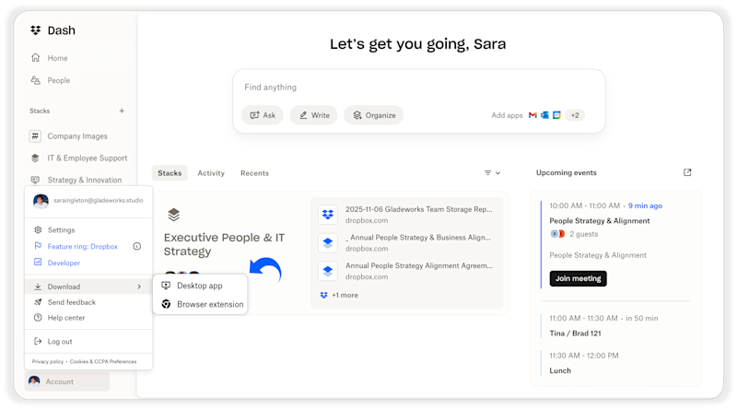This screenshot has width=737, height=410.
Task: Click the Google Calendar app icon
Action: point(557,115)
